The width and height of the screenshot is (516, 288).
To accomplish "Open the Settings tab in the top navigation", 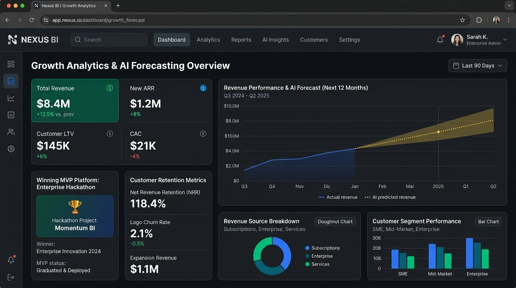I will (x=349, y=40).
